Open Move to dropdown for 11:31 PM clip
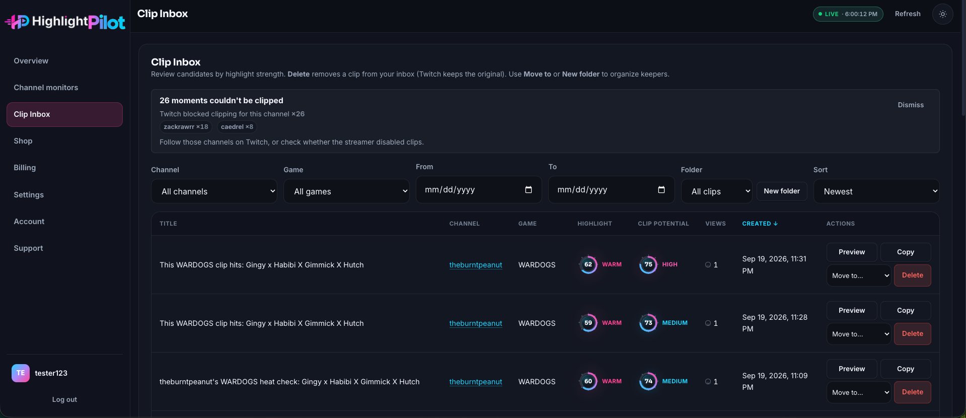This screenshot has height=418, width=966. point(858,275)
